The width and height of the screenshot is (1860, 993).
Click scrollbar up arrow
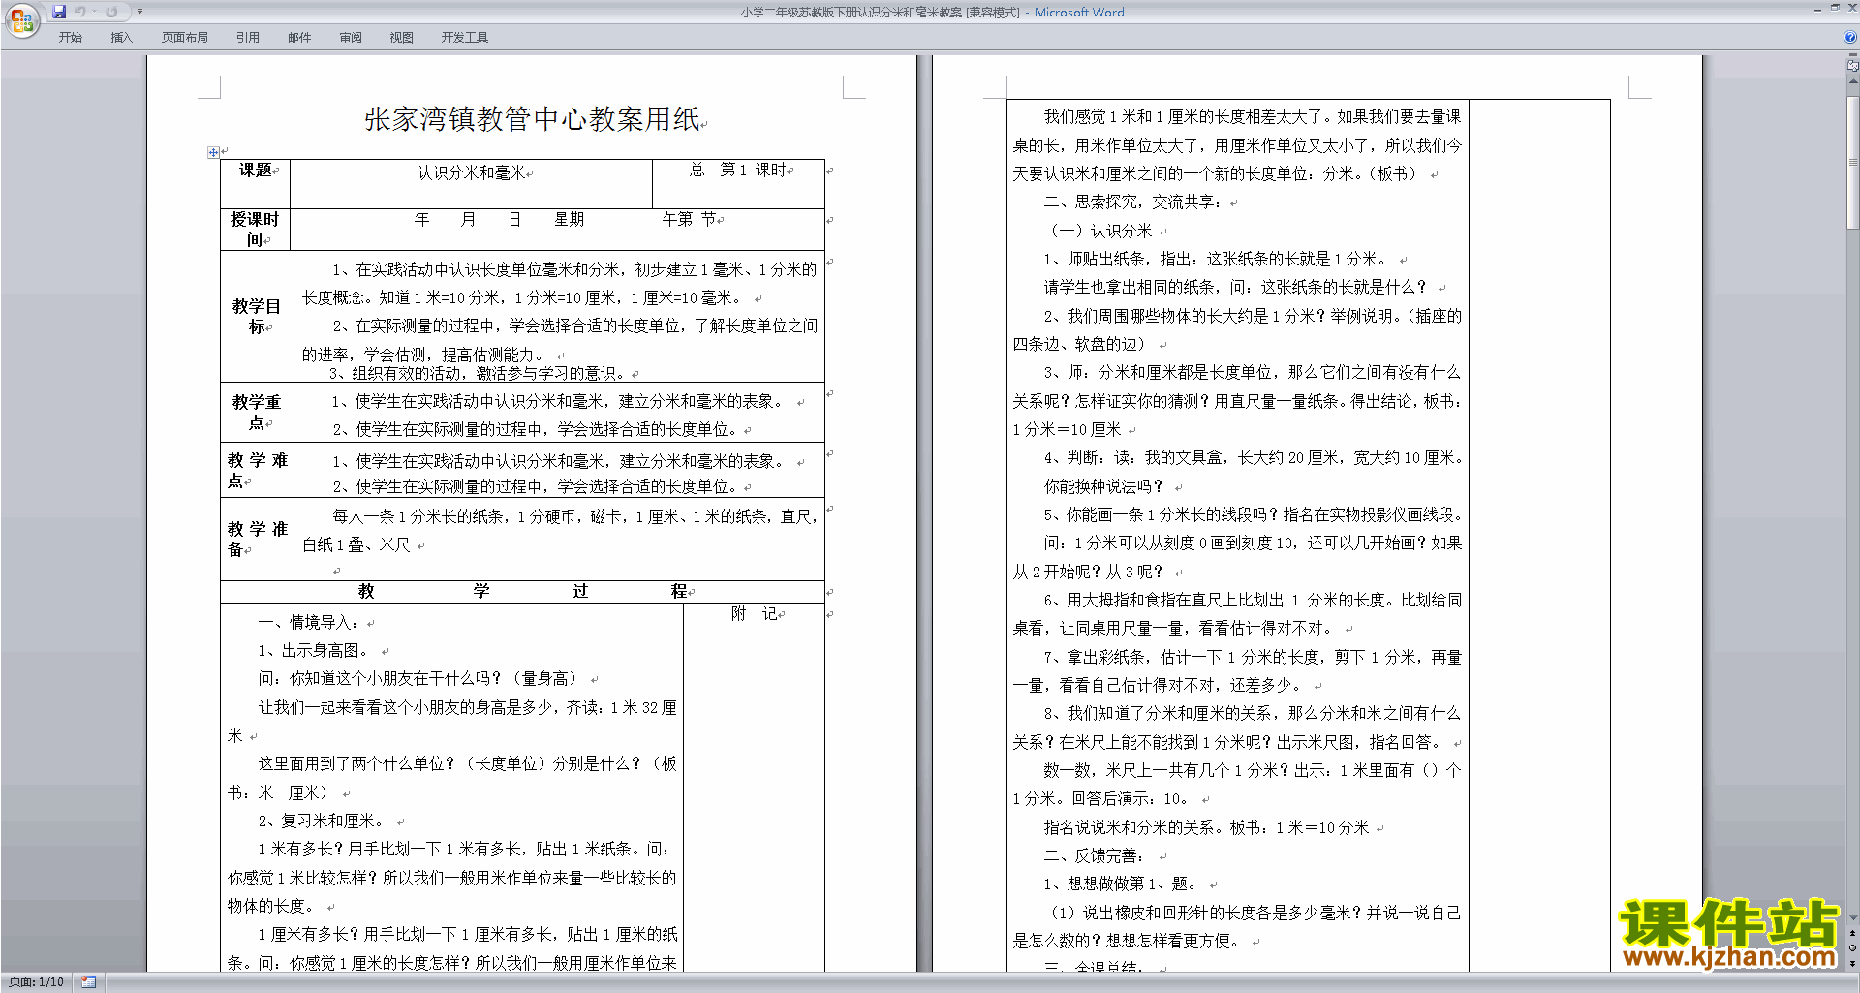[x=1852, y=81]
